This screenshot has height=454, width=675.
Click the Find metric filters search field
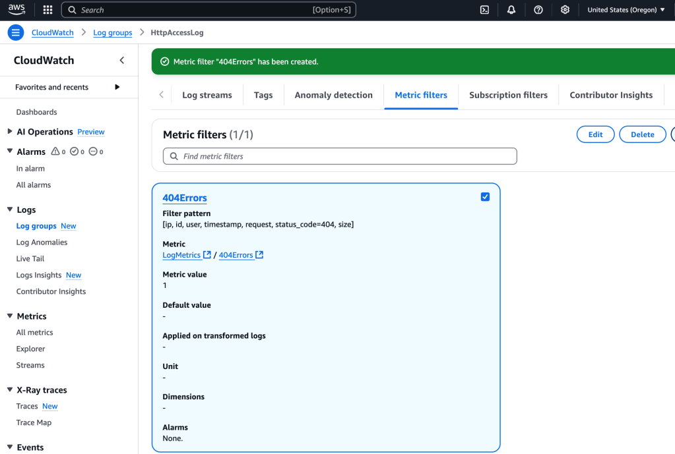(340, 156)
